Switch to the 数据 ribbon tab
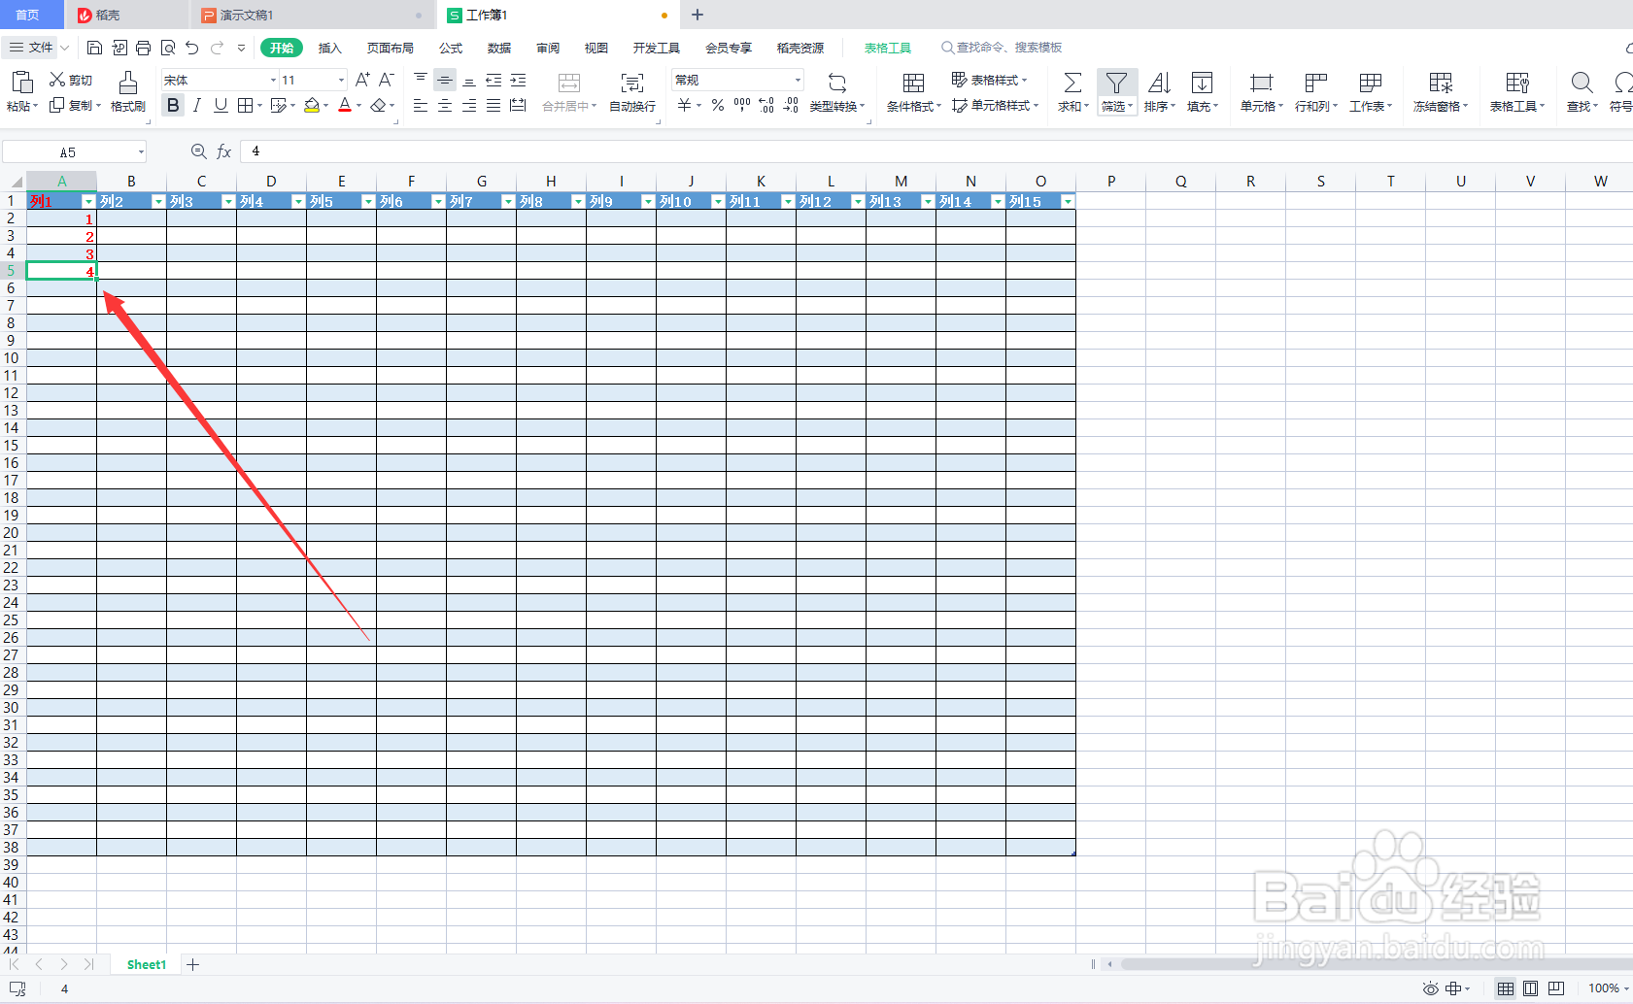This screenshot has width=1633, height=1004. coord(499,48)
